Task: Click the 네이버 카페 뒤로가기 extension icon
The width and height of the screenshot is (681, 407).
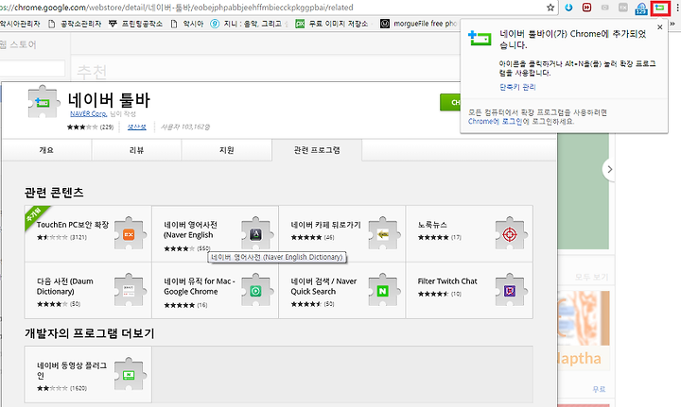Action: click(383, 233)
